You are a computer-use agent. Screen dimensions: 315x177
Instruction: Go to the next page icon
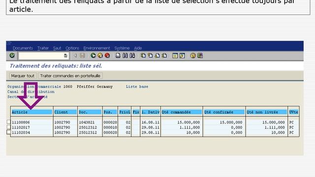click(157, 56)
